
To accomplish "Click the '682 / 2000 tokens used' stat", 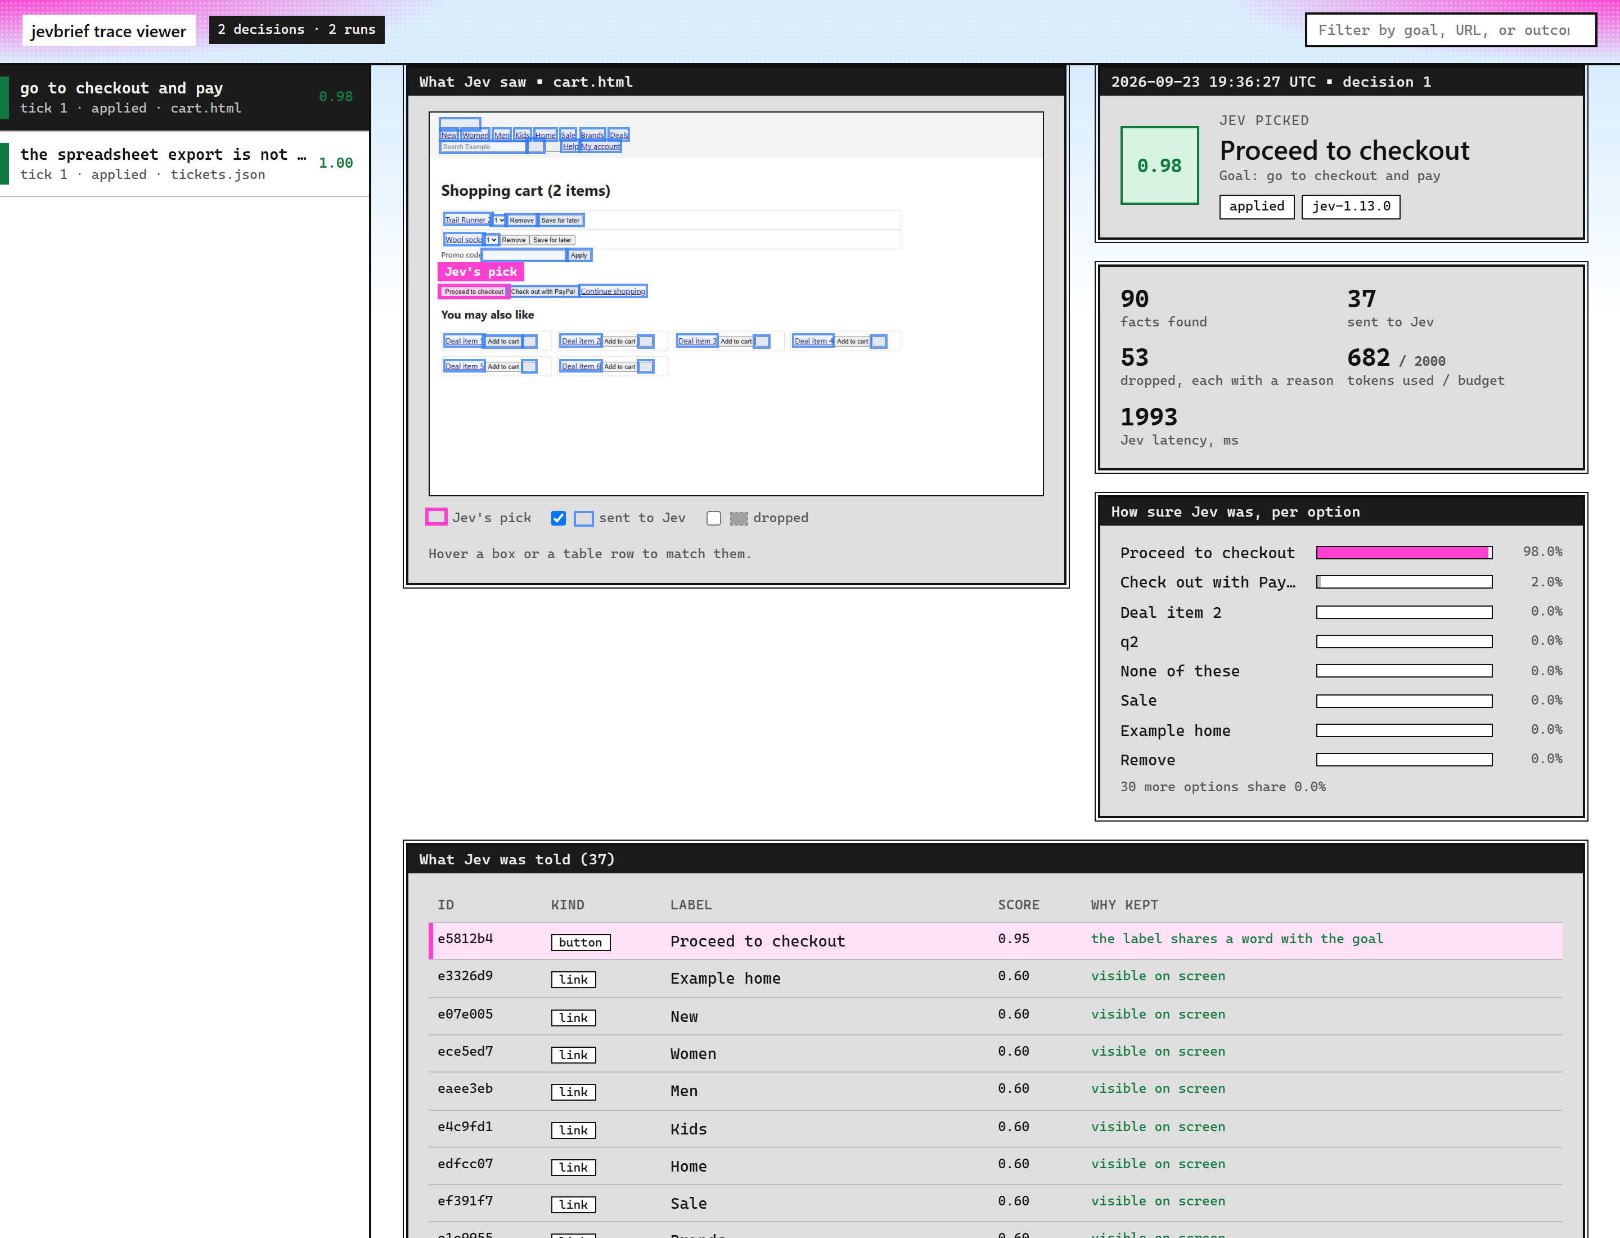I will pos(1425,367).
